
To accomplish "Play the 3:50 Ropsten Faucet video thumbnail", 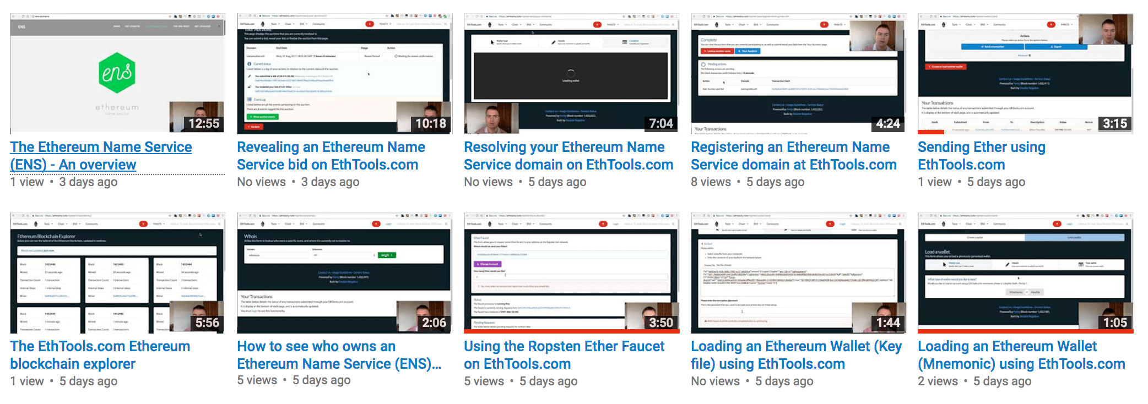I will 571,273.
